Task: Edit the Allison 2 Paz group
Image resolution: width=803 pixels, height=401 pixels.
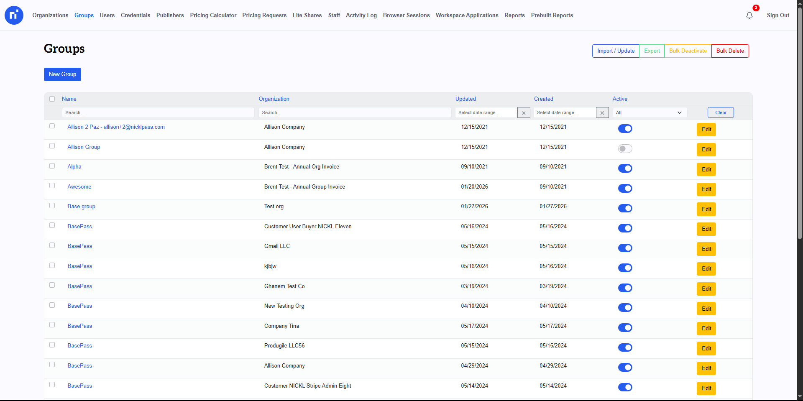Action: [x=706, y=130]
